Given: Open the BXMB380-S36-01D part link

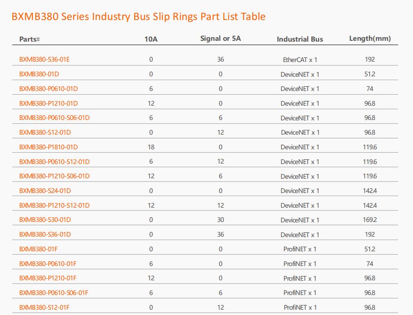Looking at the screenshot, I should pyautogui.click(x=45, y=234).
